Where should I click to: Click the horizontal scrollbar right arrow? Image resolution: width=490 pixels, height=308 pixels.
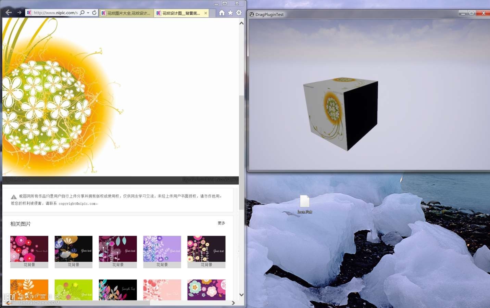pos(233,303)
